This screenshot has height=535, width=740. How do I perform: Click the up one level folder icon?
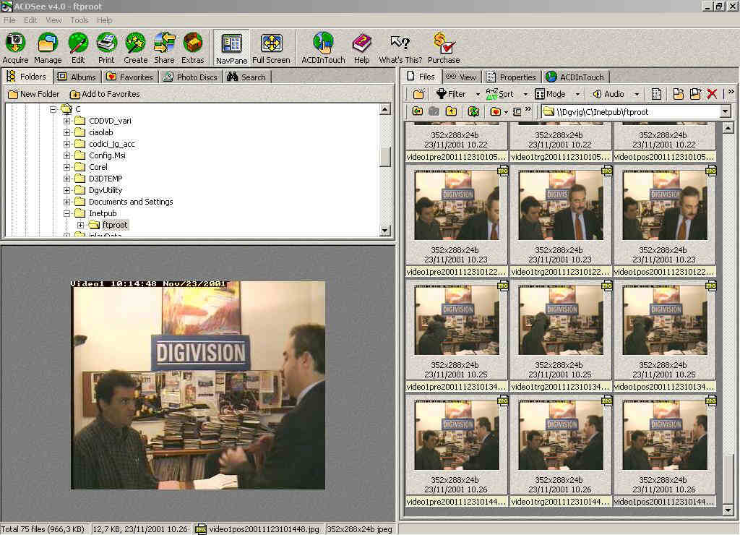451,111
